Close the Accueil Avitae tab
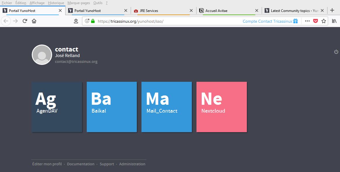 [x=257, y=10]
